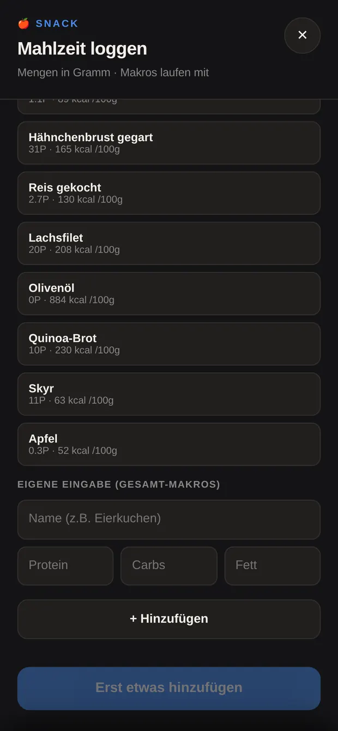This screenshot has height=731, width=338.
Task: Click the Erst etwas hinzufügen button
Action: point(169,688)
